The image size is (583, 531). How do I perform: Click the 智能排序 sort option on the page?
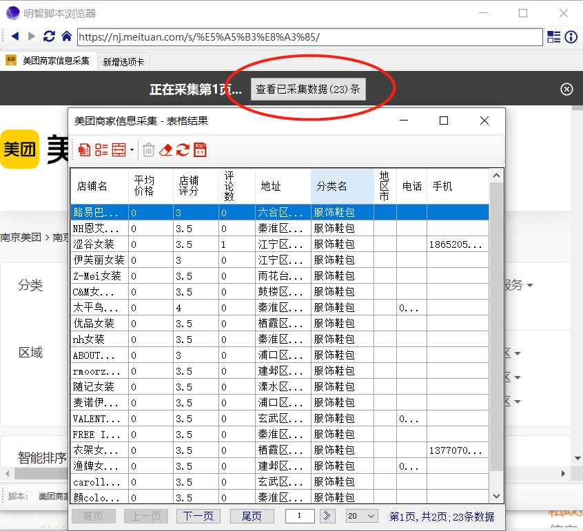43,457
